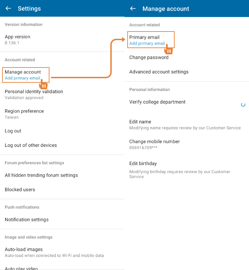The image size is (249, 270).
Task: Tap Log out
Action: pos(62,131)
